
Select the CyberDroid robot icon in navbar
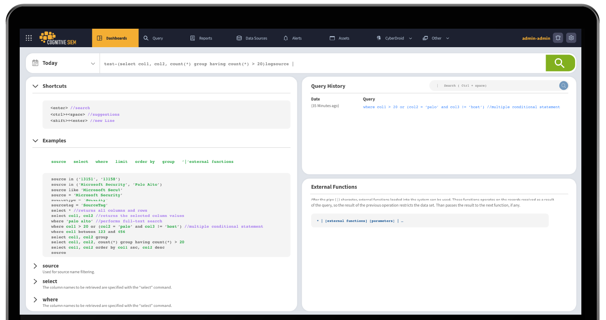pyautogui.click(x=379, y=38)
